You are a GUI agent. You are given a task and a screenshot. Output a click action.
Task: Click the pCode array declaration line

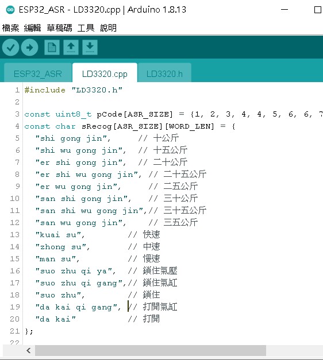coord(174,114)
